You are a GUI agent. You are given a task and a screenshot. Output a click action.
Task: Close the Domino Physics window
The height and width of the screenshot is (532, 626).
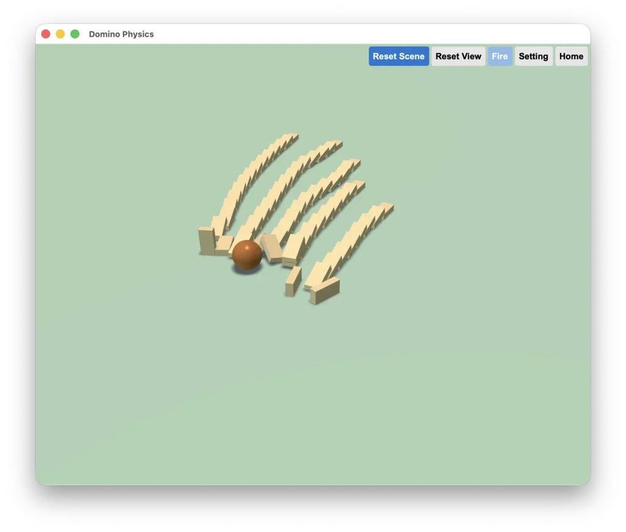coord(46,34)
